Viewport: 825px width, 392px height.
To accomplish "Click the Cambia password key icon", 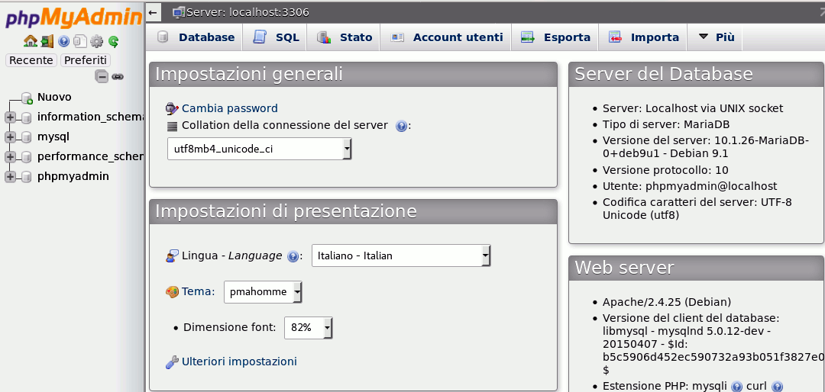I will (x=172, y=109).
